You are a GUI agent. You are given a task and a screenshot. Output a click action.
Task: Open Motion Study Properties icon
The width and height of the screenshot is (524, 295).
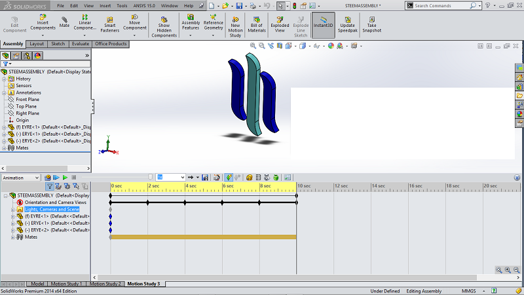pyautogui.click(x=288, y=178)
